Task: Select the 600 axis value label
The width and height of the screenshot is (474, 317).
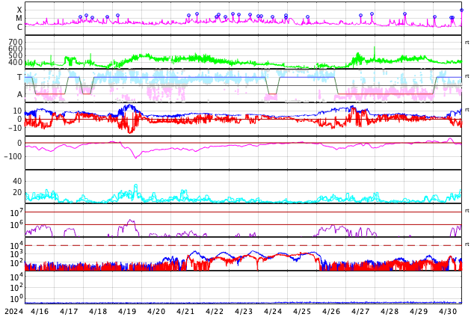Action: pos(16,49)
